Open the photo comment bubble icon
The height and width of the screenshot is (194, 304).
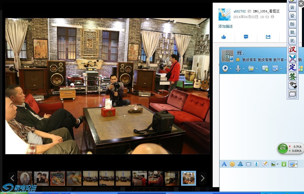tap(246, 37)
